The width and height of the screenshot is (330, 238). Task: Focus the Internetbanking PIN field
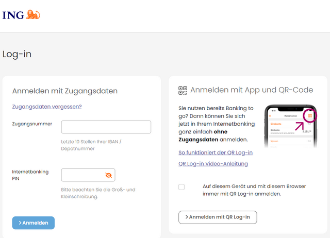point(88,175)
